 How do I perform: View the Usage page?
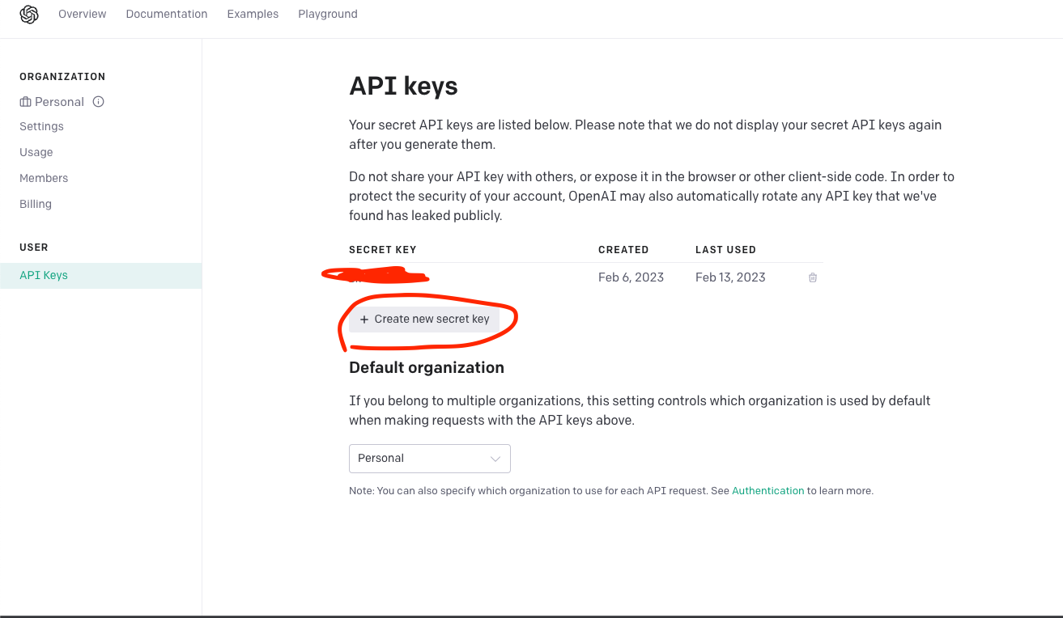pyautogui.click(x=36, y=152)
